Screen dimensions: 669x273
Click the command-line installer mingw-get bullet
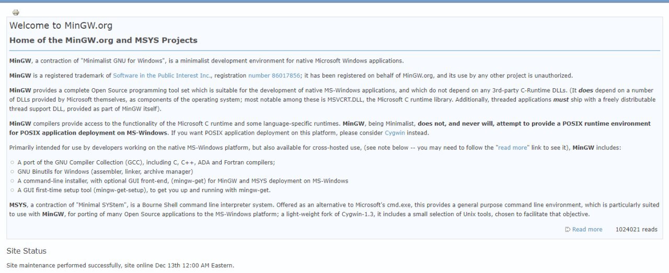point(182,181)
